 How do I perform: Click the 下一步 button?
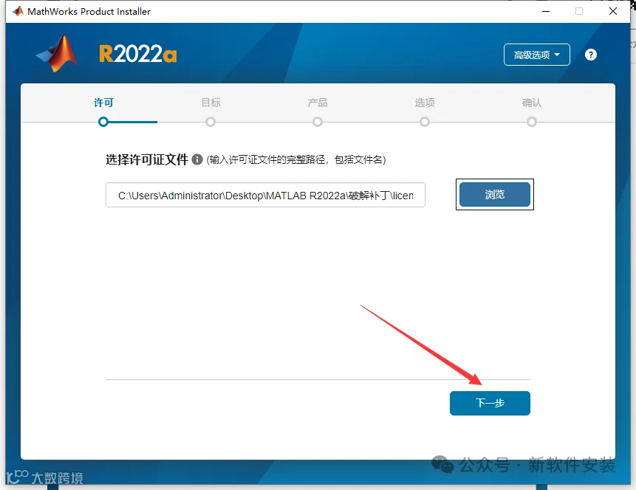pos(490,403)
